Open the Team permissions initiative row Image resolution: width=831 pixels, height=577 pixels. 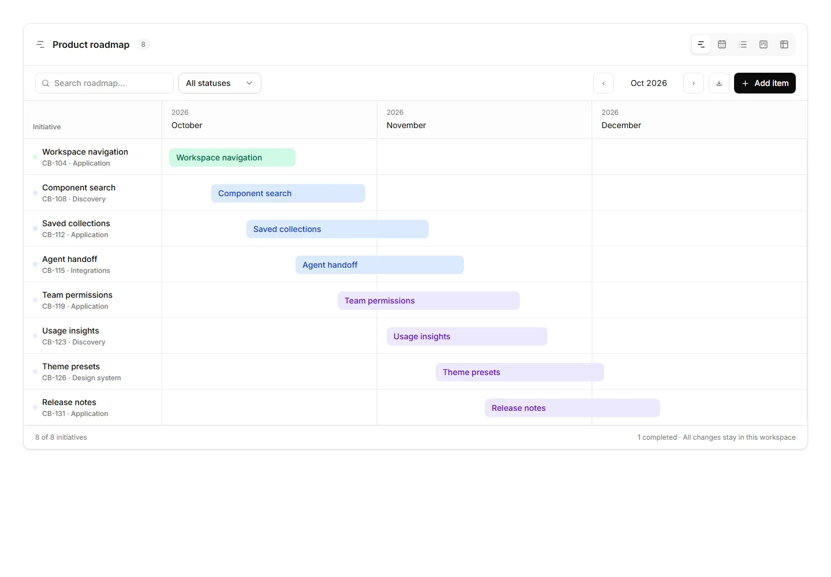(92, 300)
